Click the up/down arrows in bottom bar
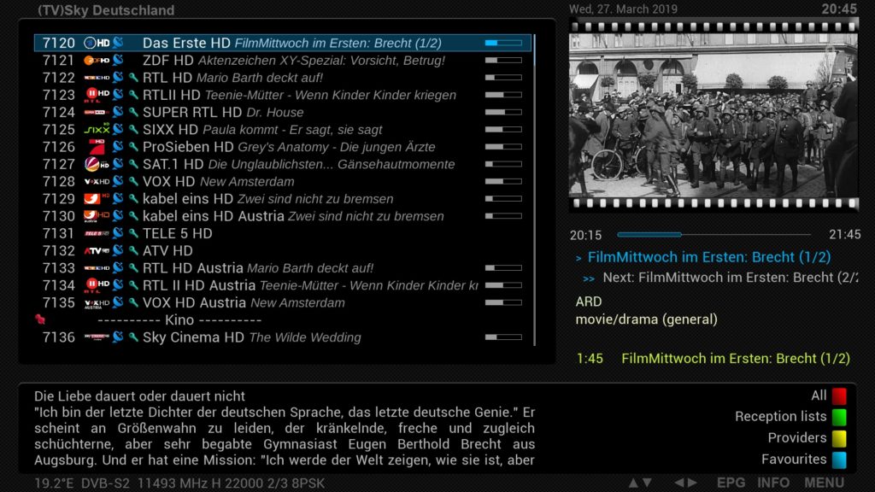Image resolution: width=875 pixels, height=492 pixels. [x=640, y=483]
